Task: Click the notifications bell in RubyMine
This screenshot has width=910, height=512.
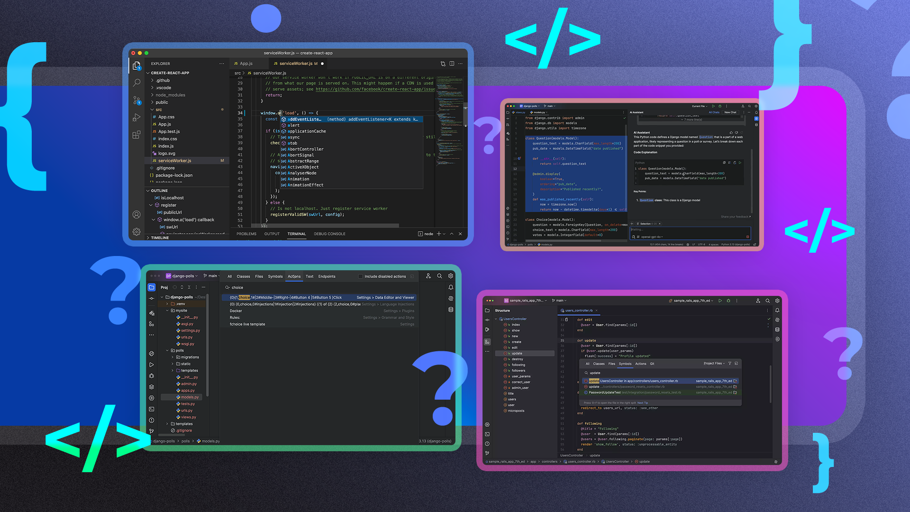Action: point(777,310)
